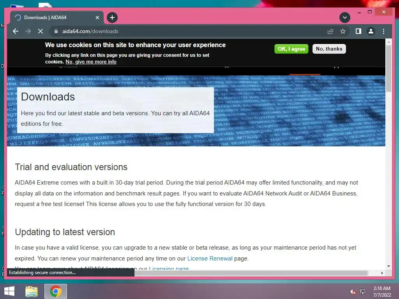Go back to the previous page
Viewport: 399px width, 299px height.
pyautogui.click(x=16, y=31)
